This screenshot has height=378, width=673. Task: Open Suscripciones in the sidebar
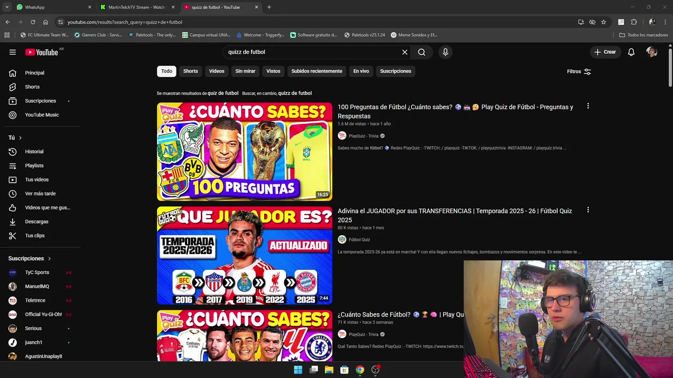tap(40, 101)
